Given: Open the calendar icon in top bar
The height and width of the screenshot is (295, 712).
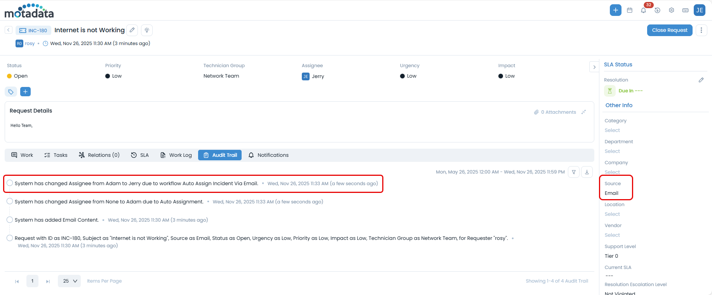Looking at the screenshot, I should pos(630,10).
